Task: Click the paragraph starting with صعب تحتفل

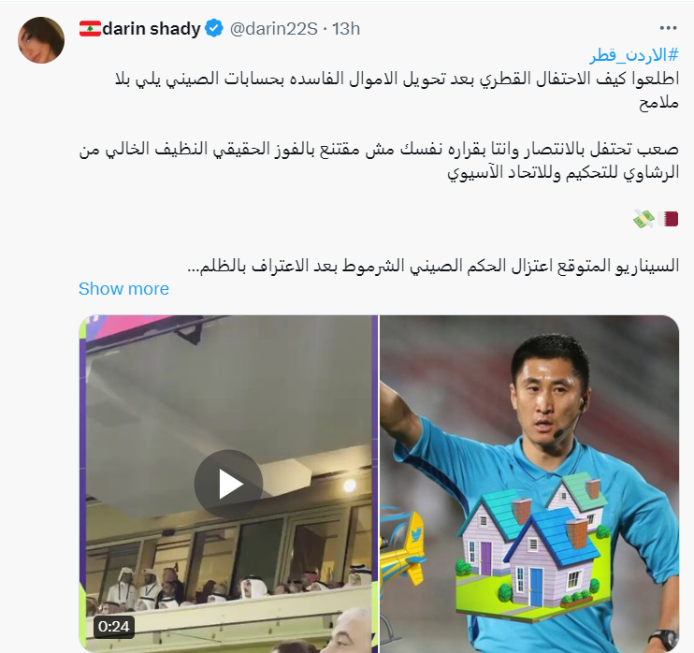Action: click(379, 160)
